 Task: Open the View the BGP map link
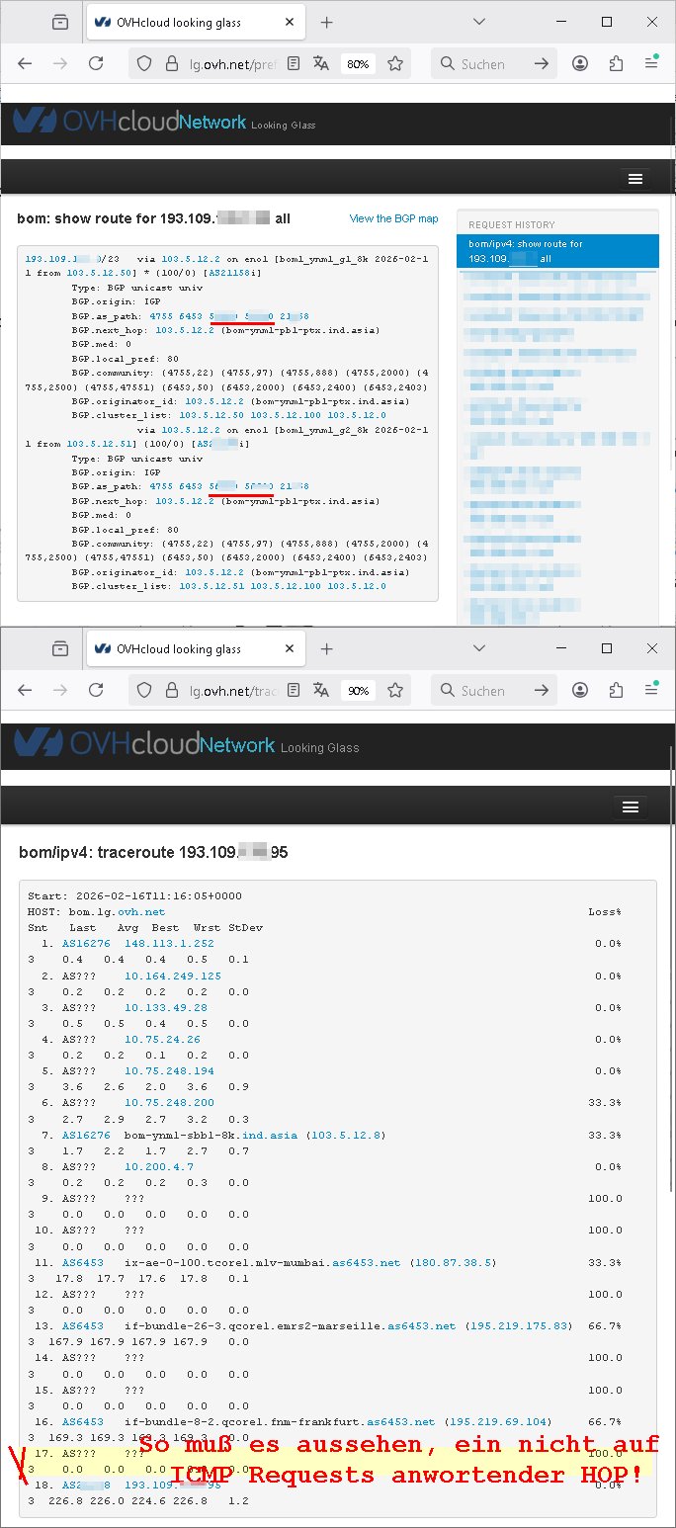393,218
